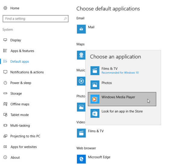The image size is (193, 165).
Task: Click the Photo viewer default app icon
Action: pyautogui.click(x=81, y=107)
